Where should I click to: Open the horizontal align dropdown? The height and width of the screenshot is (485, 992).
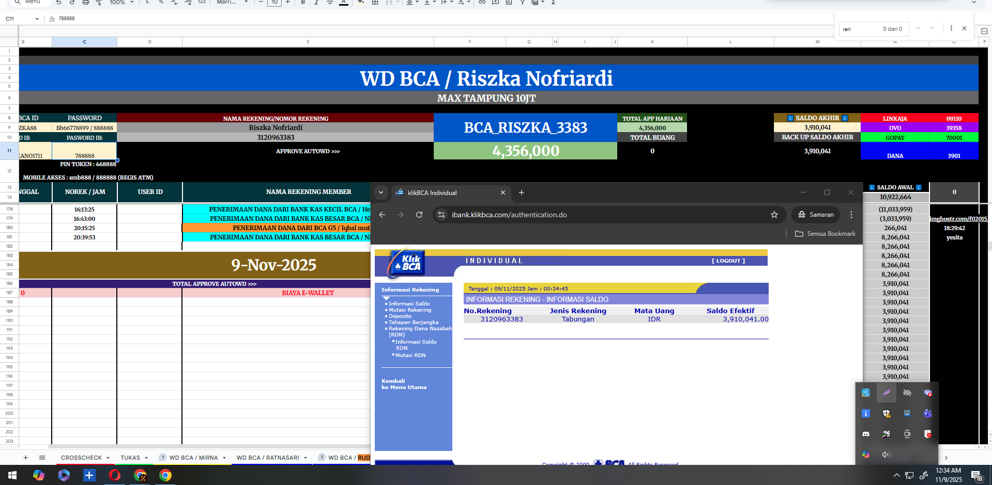pos(411,3)
